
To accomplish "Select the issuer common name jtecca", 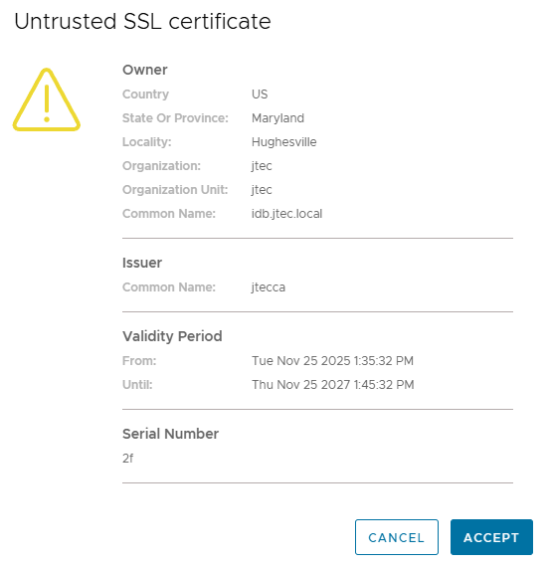I will tap(268, 287).
